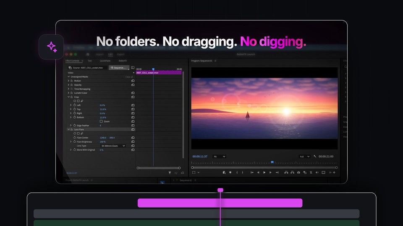Set Mark In on Program monitor

point(237,172)
